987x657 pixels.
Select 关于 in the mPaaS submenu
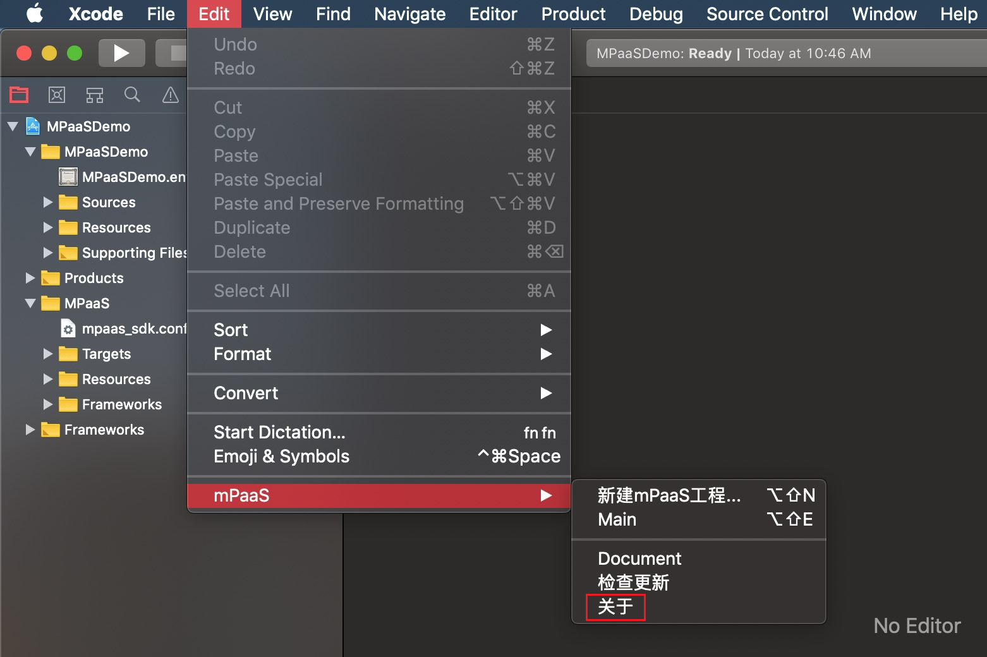tap(615, 606)
